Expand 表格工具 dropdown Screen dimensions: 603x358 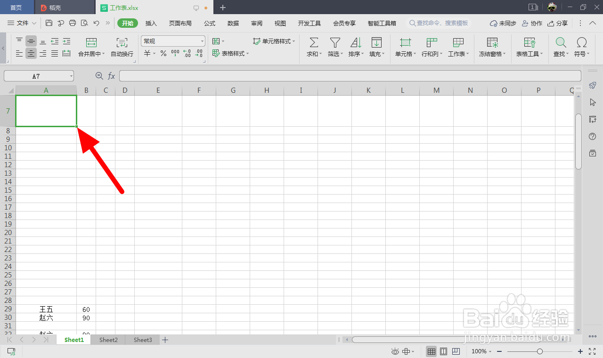tap(542, 54)
